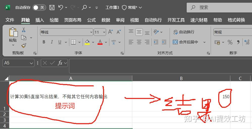
Task: Click the Decrease Font Size icon
Action: coord(119,32)
